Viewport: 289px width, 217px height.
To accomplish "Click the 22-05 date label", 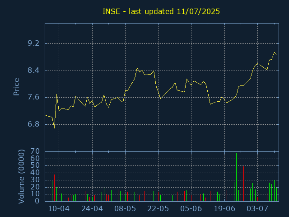I will coord(158,209).
